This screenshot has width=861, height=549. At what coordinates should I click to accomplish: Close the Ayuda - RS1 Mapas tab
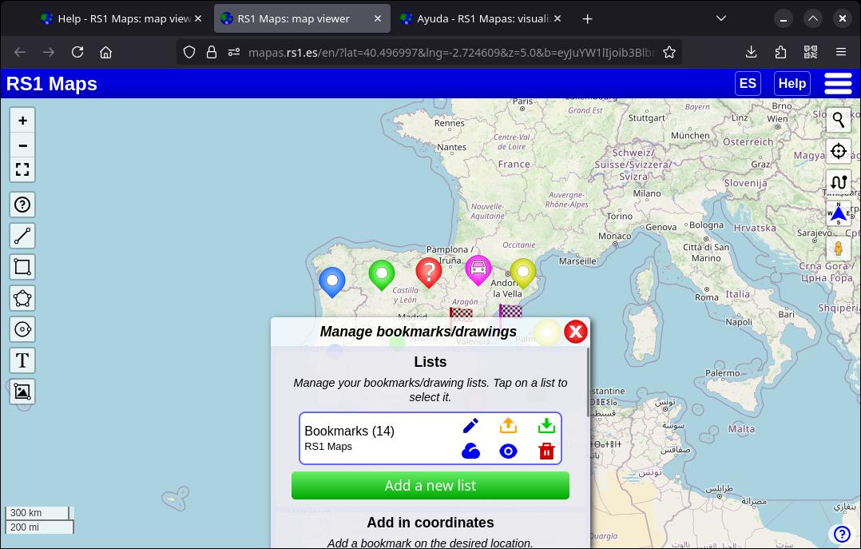(557, 18)
